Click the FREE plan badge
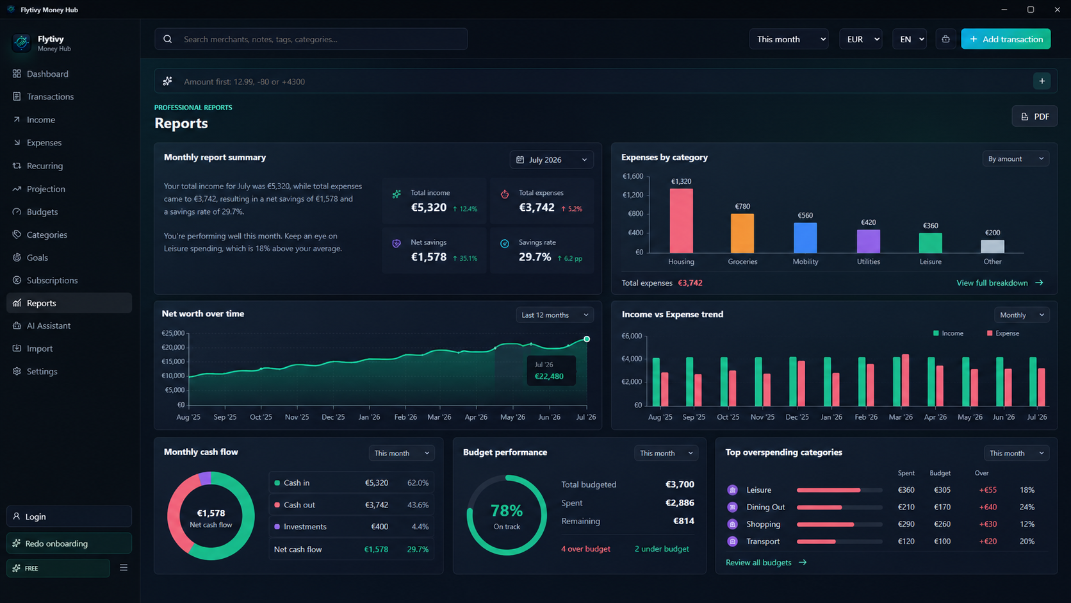1071x603 pixels. (58, 568)
